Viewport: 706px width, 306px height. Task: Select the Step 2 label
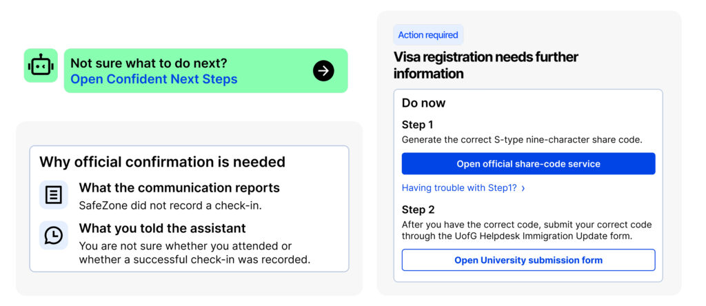point(418,210)
